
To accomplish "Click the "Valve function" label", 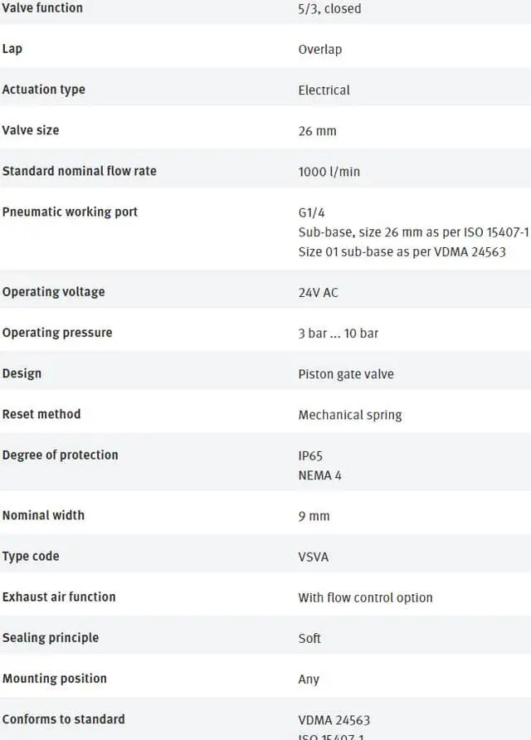I will [42, 7].
